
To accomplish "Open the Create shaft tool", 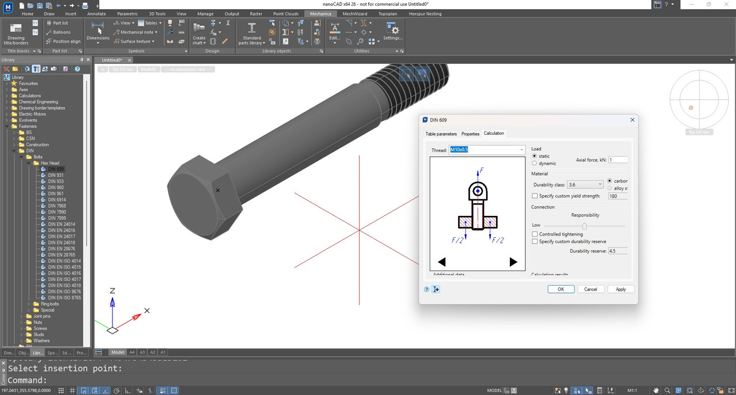I will click(199, 33).
